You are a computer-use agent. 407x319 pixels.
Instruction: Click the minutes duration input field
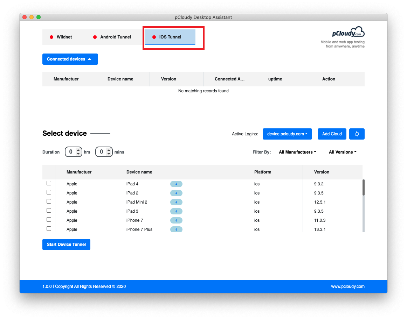[104, 152]
